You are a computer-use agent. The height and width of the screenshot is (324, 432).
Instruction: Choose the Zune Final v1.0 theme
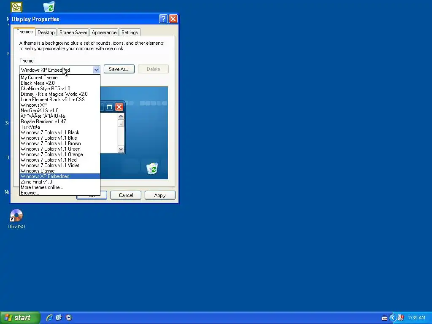click(x=60, y=182)
